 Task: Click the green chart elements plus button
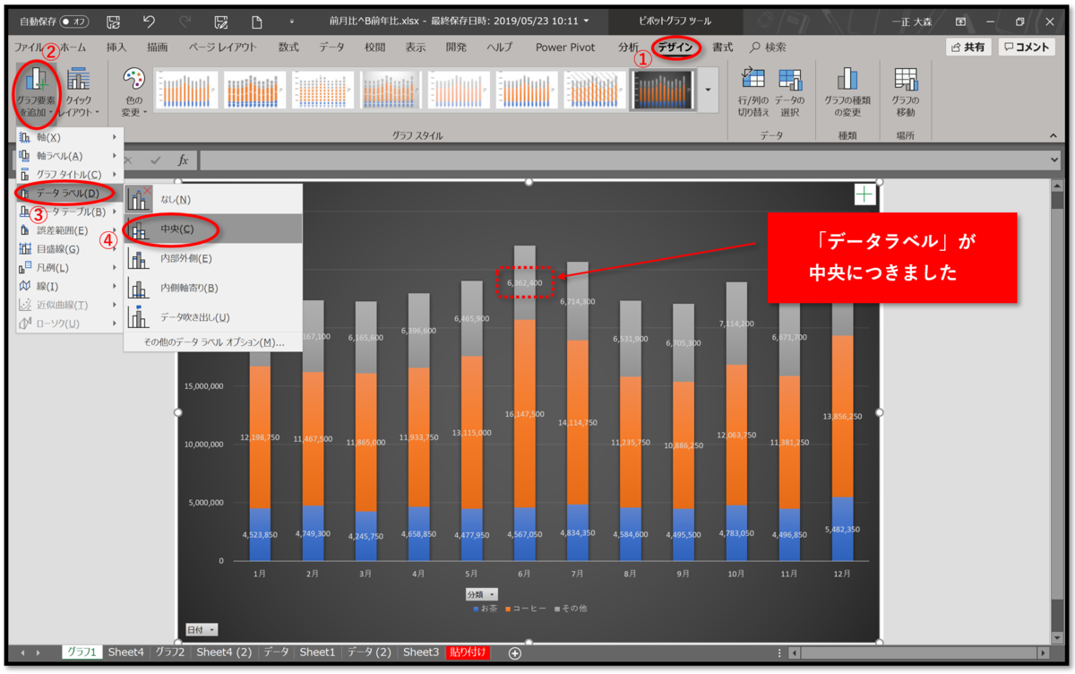coord(864,194)
